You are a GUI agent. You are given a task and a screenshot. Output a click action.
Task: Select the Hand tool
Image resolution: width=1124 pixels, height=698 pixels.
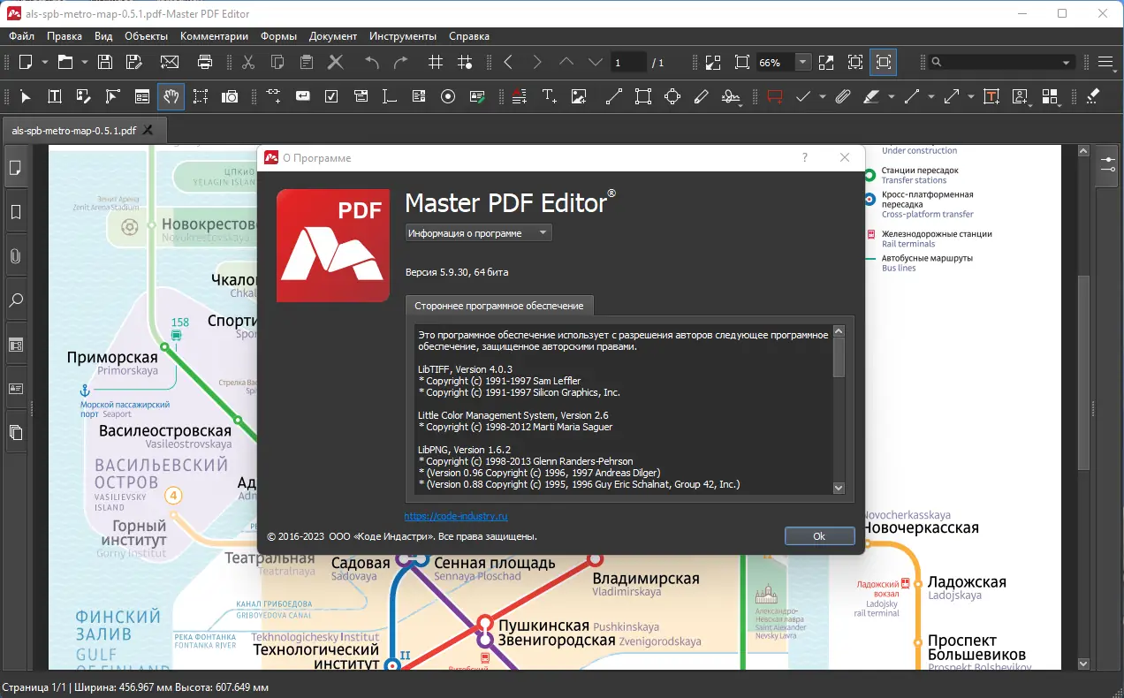coord(171,96)
